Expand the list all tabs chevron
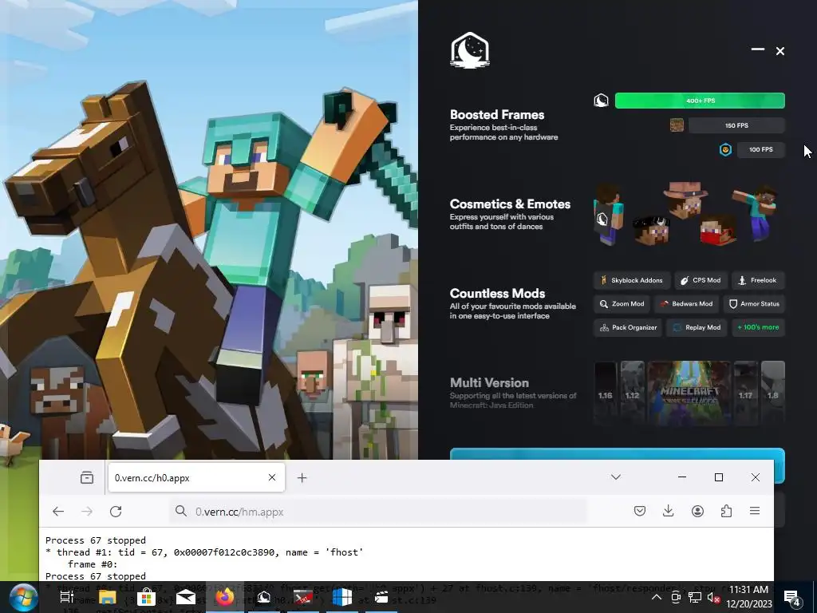This screenshot has height=613, width=817. 616,477
